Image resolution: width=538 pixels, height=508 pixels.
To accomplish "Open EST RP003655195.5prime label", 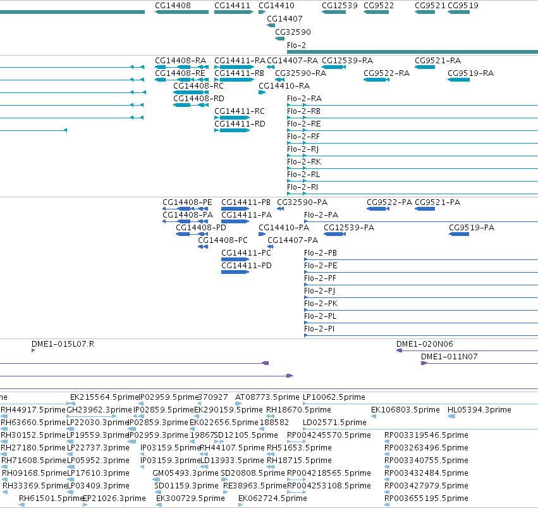I will (426, 499).
